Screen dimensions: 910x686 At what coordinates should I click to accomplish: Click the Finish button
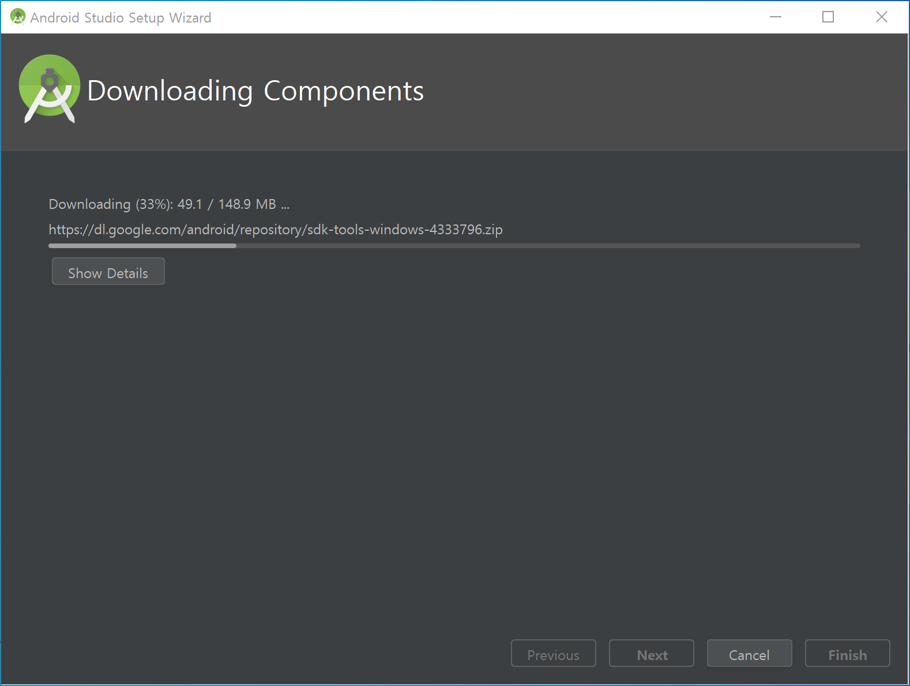(847, 653)
